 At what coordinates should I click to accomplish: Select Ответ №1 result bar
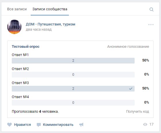click(73, 61)
